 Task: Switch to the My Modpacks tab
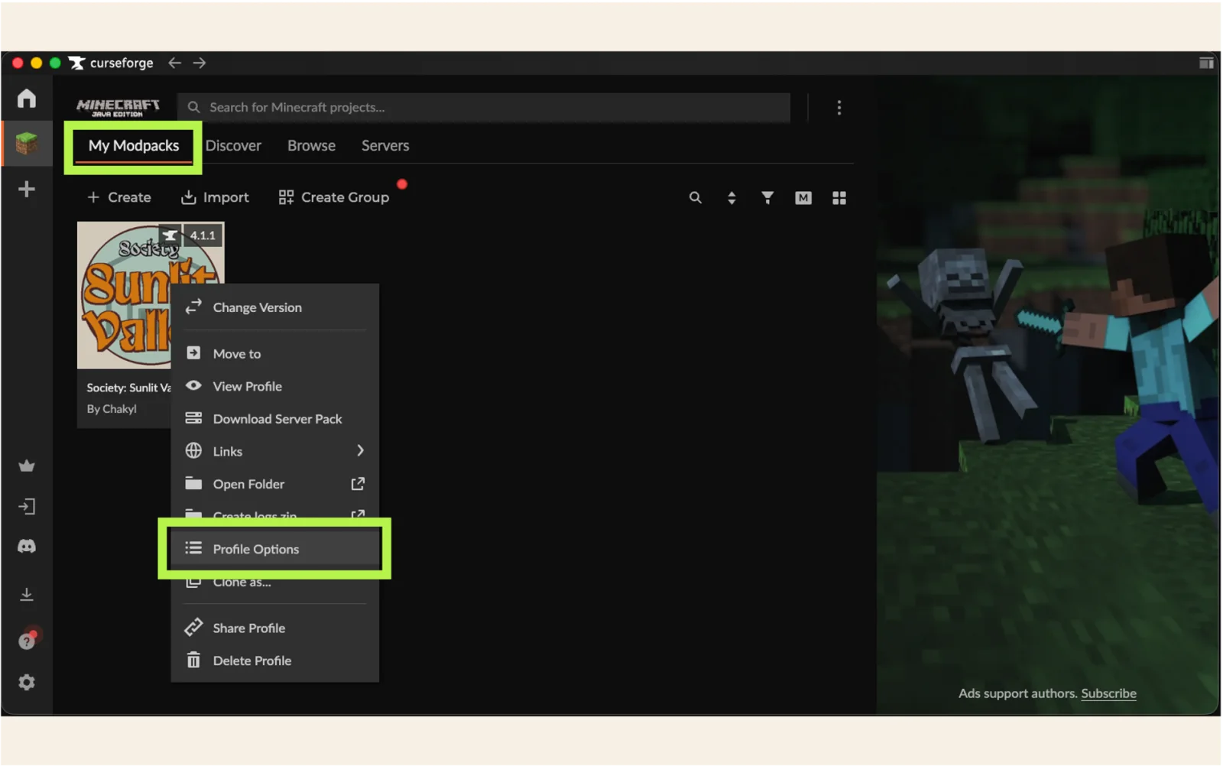pyautogui.click(x=134, y=146)
